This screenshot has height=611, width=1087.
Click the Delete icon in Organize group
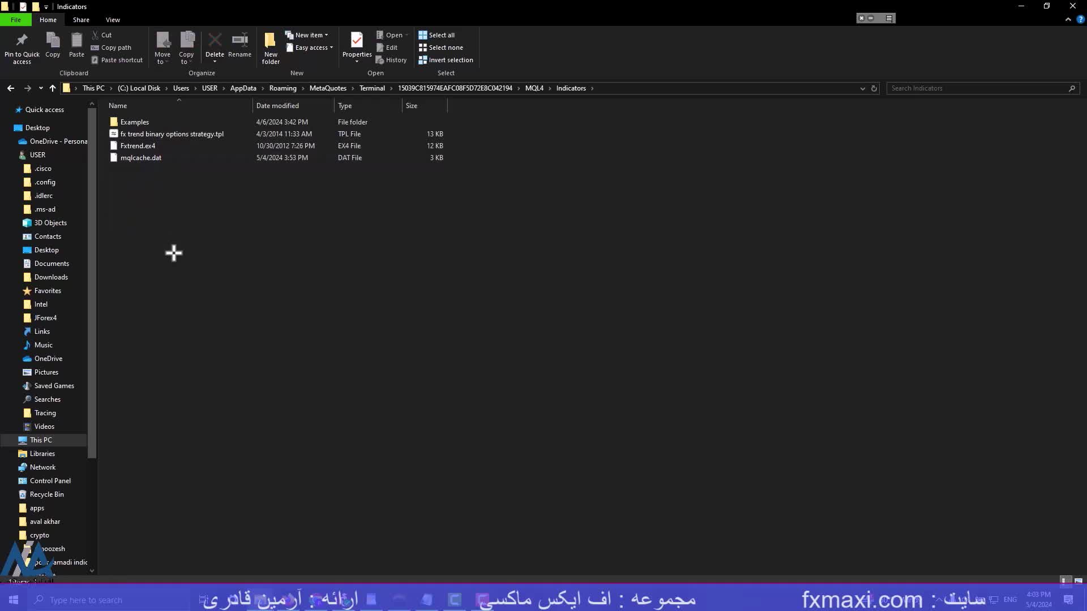click(x=215, y=41)
